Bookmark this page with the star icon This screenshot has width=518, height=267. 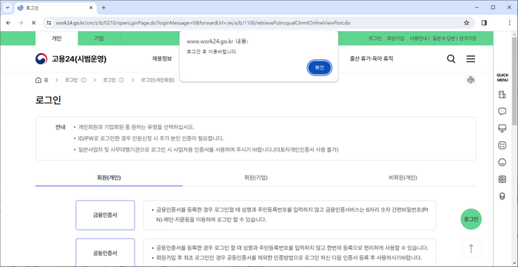466,23
